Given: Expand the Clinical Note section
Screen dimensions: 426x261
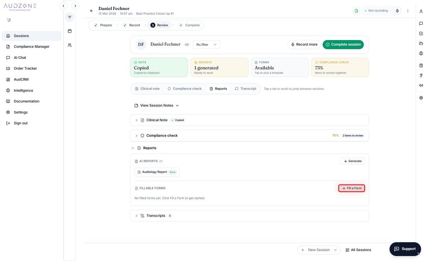Looking at the screenshot, I should (x=250, y=120).
